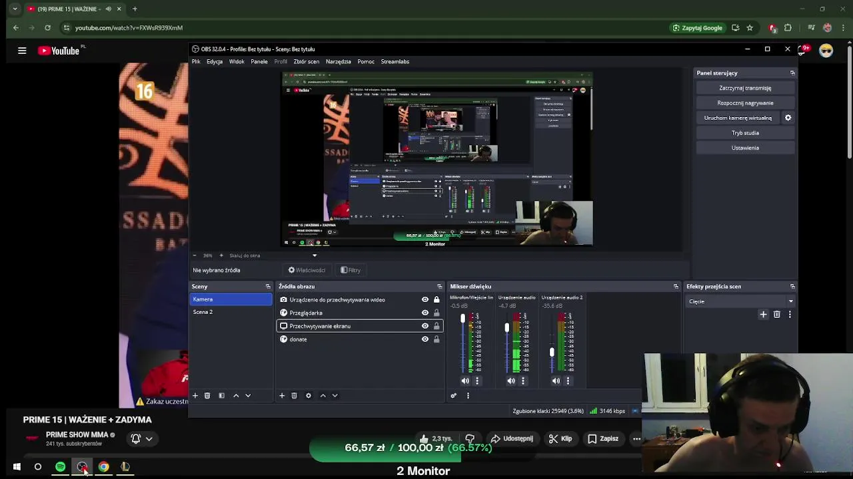Add a scene transition with plus icon
The height and width of the screenshot is (479, 853).
coord(763,314)
